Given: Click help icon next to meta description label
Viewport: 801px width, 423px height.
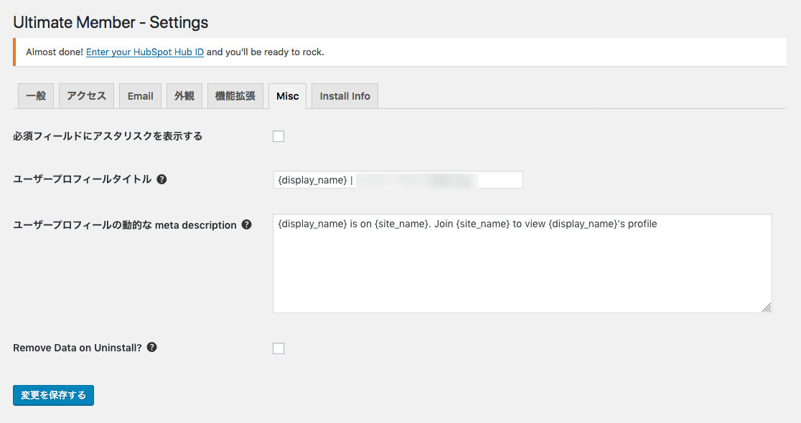Looking at the screenshot, I should [246, 224].
